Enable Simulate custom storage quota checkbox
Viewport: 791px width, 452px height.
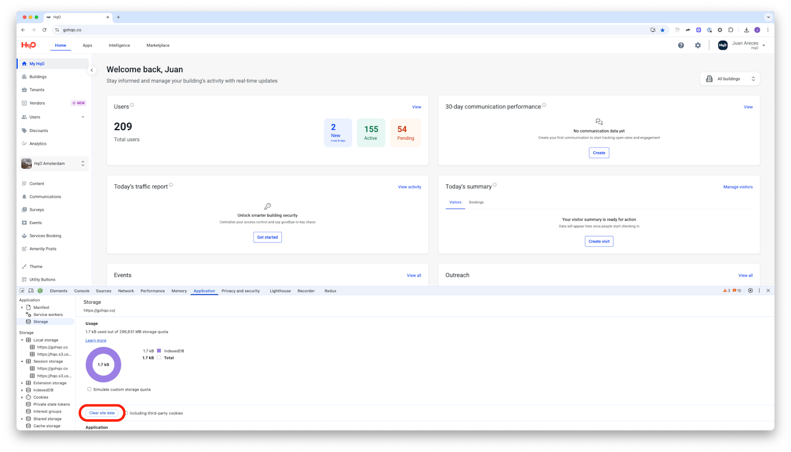[89, 389]
